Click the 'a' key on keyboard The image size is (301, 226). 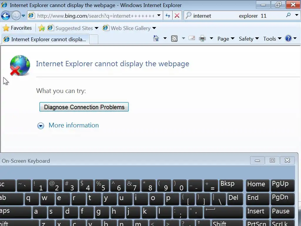pos(40,212)
